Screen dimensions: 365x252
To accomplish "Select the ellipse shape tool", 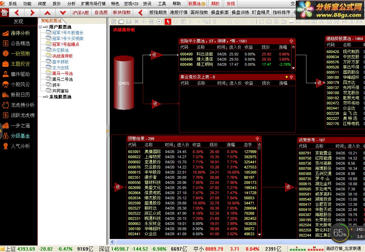I will (x=245, y=22).
